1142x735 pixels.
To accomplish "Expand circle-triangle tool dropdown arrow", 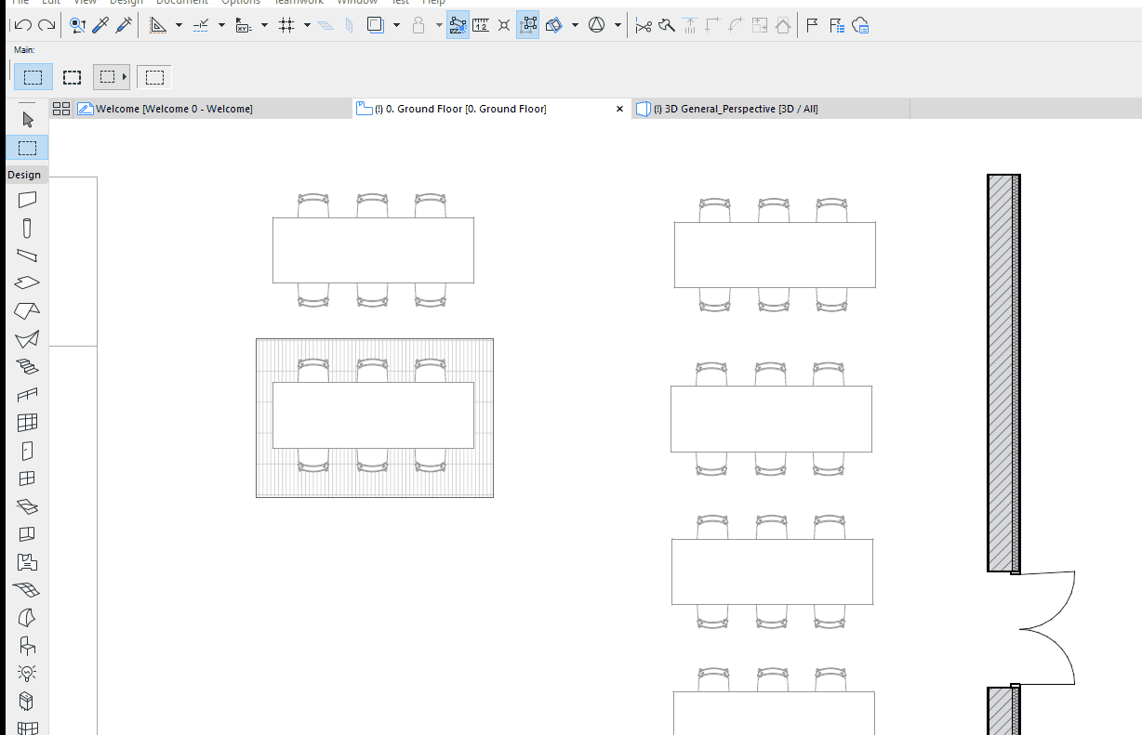I will tap(617, 26).
